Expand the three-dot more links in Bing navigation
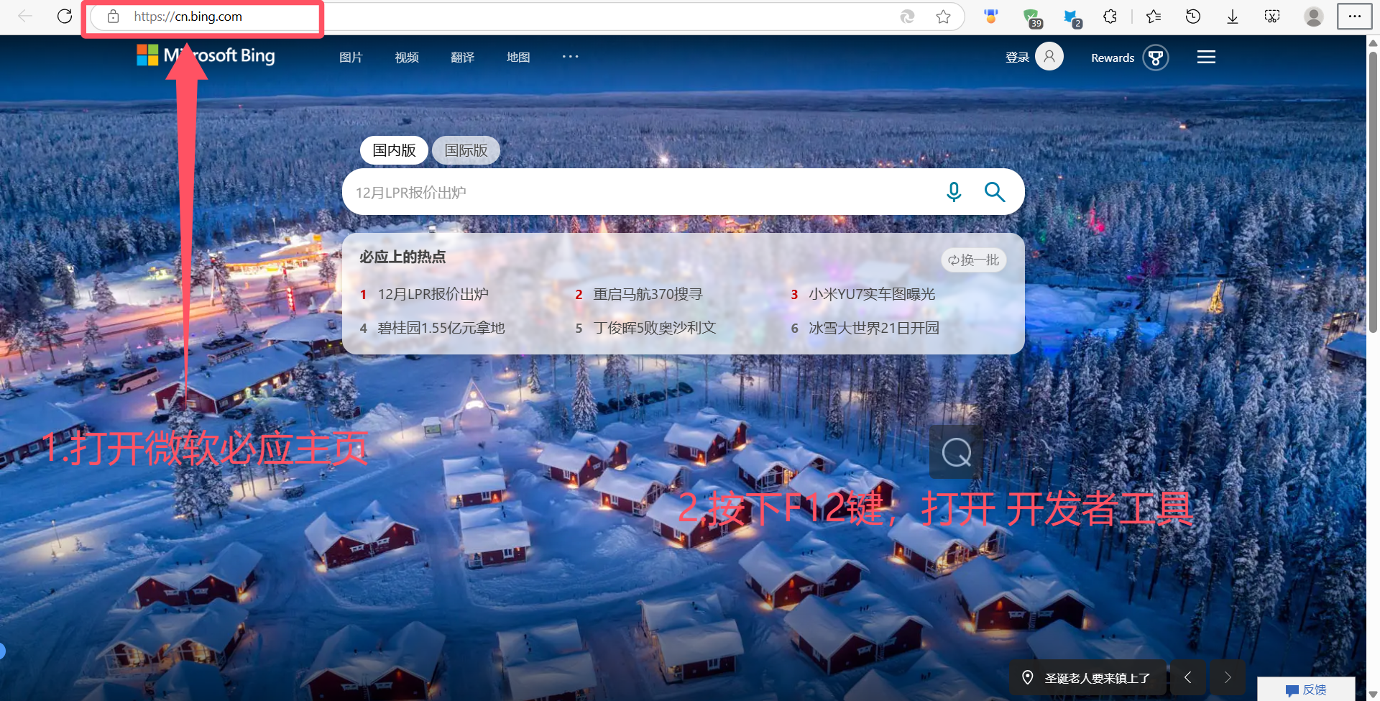The image size is (1380, 701). tap(570, 57)
